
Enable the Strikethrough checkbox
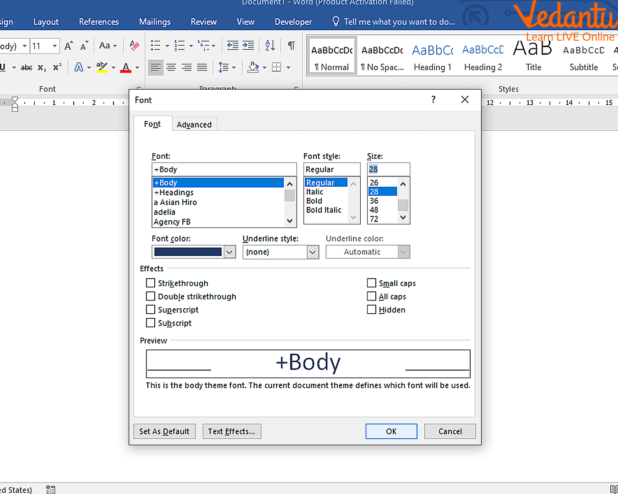[151, 283]
